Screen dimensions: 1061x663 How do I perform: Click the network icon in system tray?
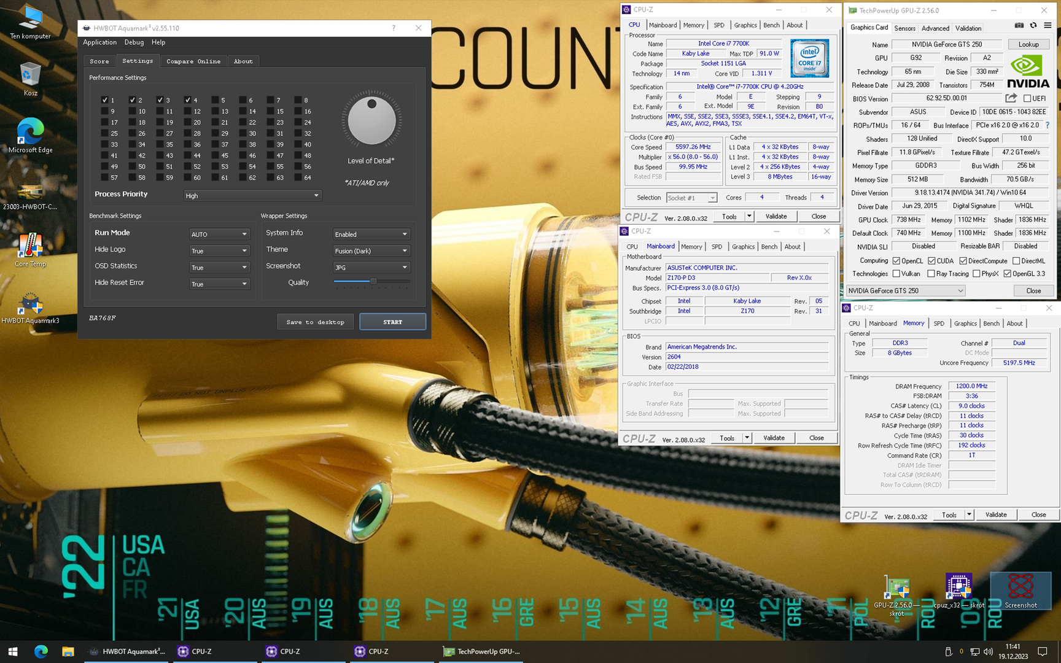coord(975,651)
